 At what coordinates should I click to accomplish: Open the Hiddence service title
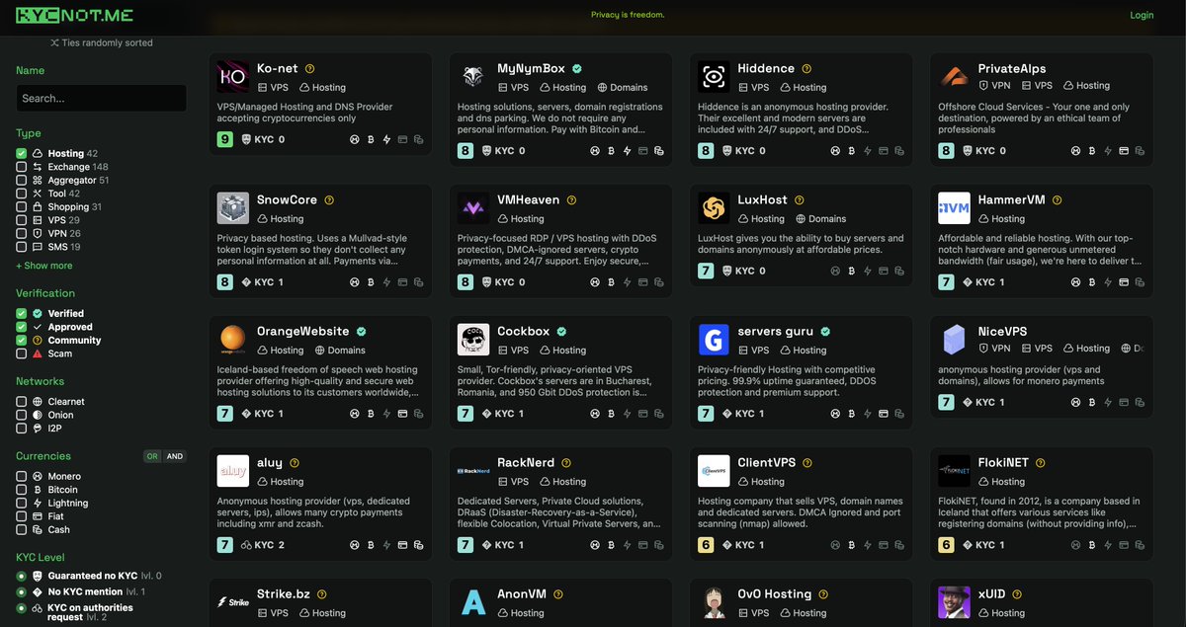[x=766, y=69]
